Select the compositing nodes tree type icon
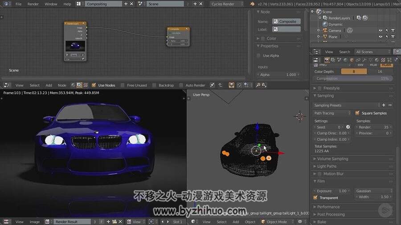Image resolution: width=401 pixels, height=225 pixels. (79, 85)
